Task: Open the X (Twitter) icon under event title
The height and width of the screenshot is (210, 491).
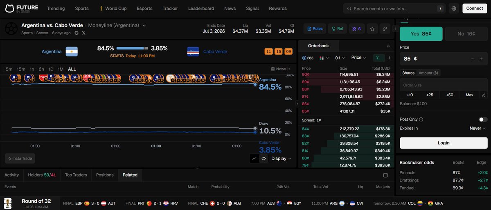Action: pyautogui.click(x=84, y=33)
